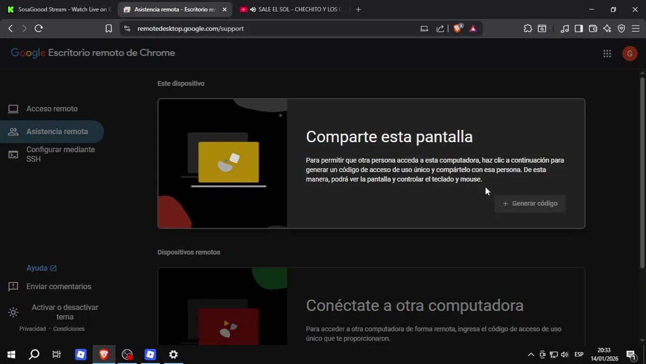Open Brave Rewards triangle icon
The width and height of the screenshot is (646, 364).
coord(473,29)
